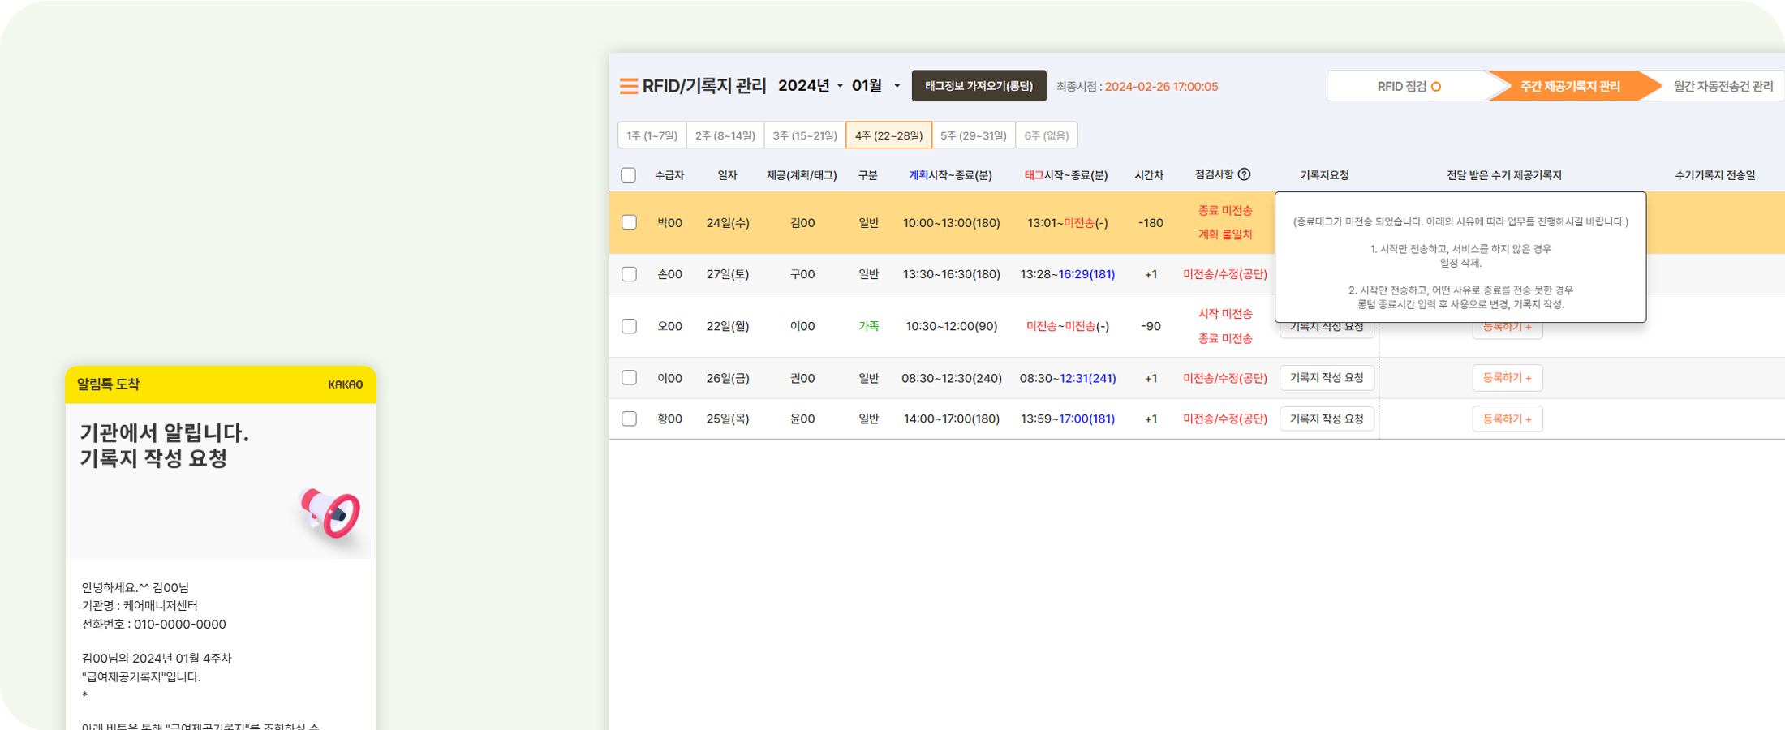Switch to 월간 자동전송건 관리 step tab
This screenshot has width=1785, height=730.
[x=1723, y=86]
